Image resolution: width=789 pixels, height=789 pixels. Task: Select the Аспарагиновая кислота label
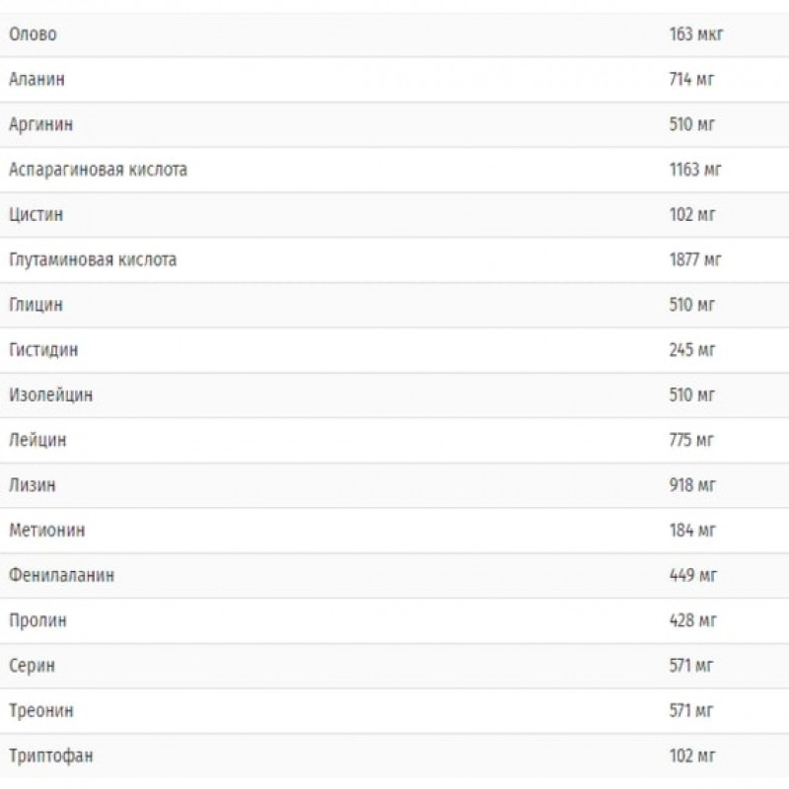click(98, 170)
